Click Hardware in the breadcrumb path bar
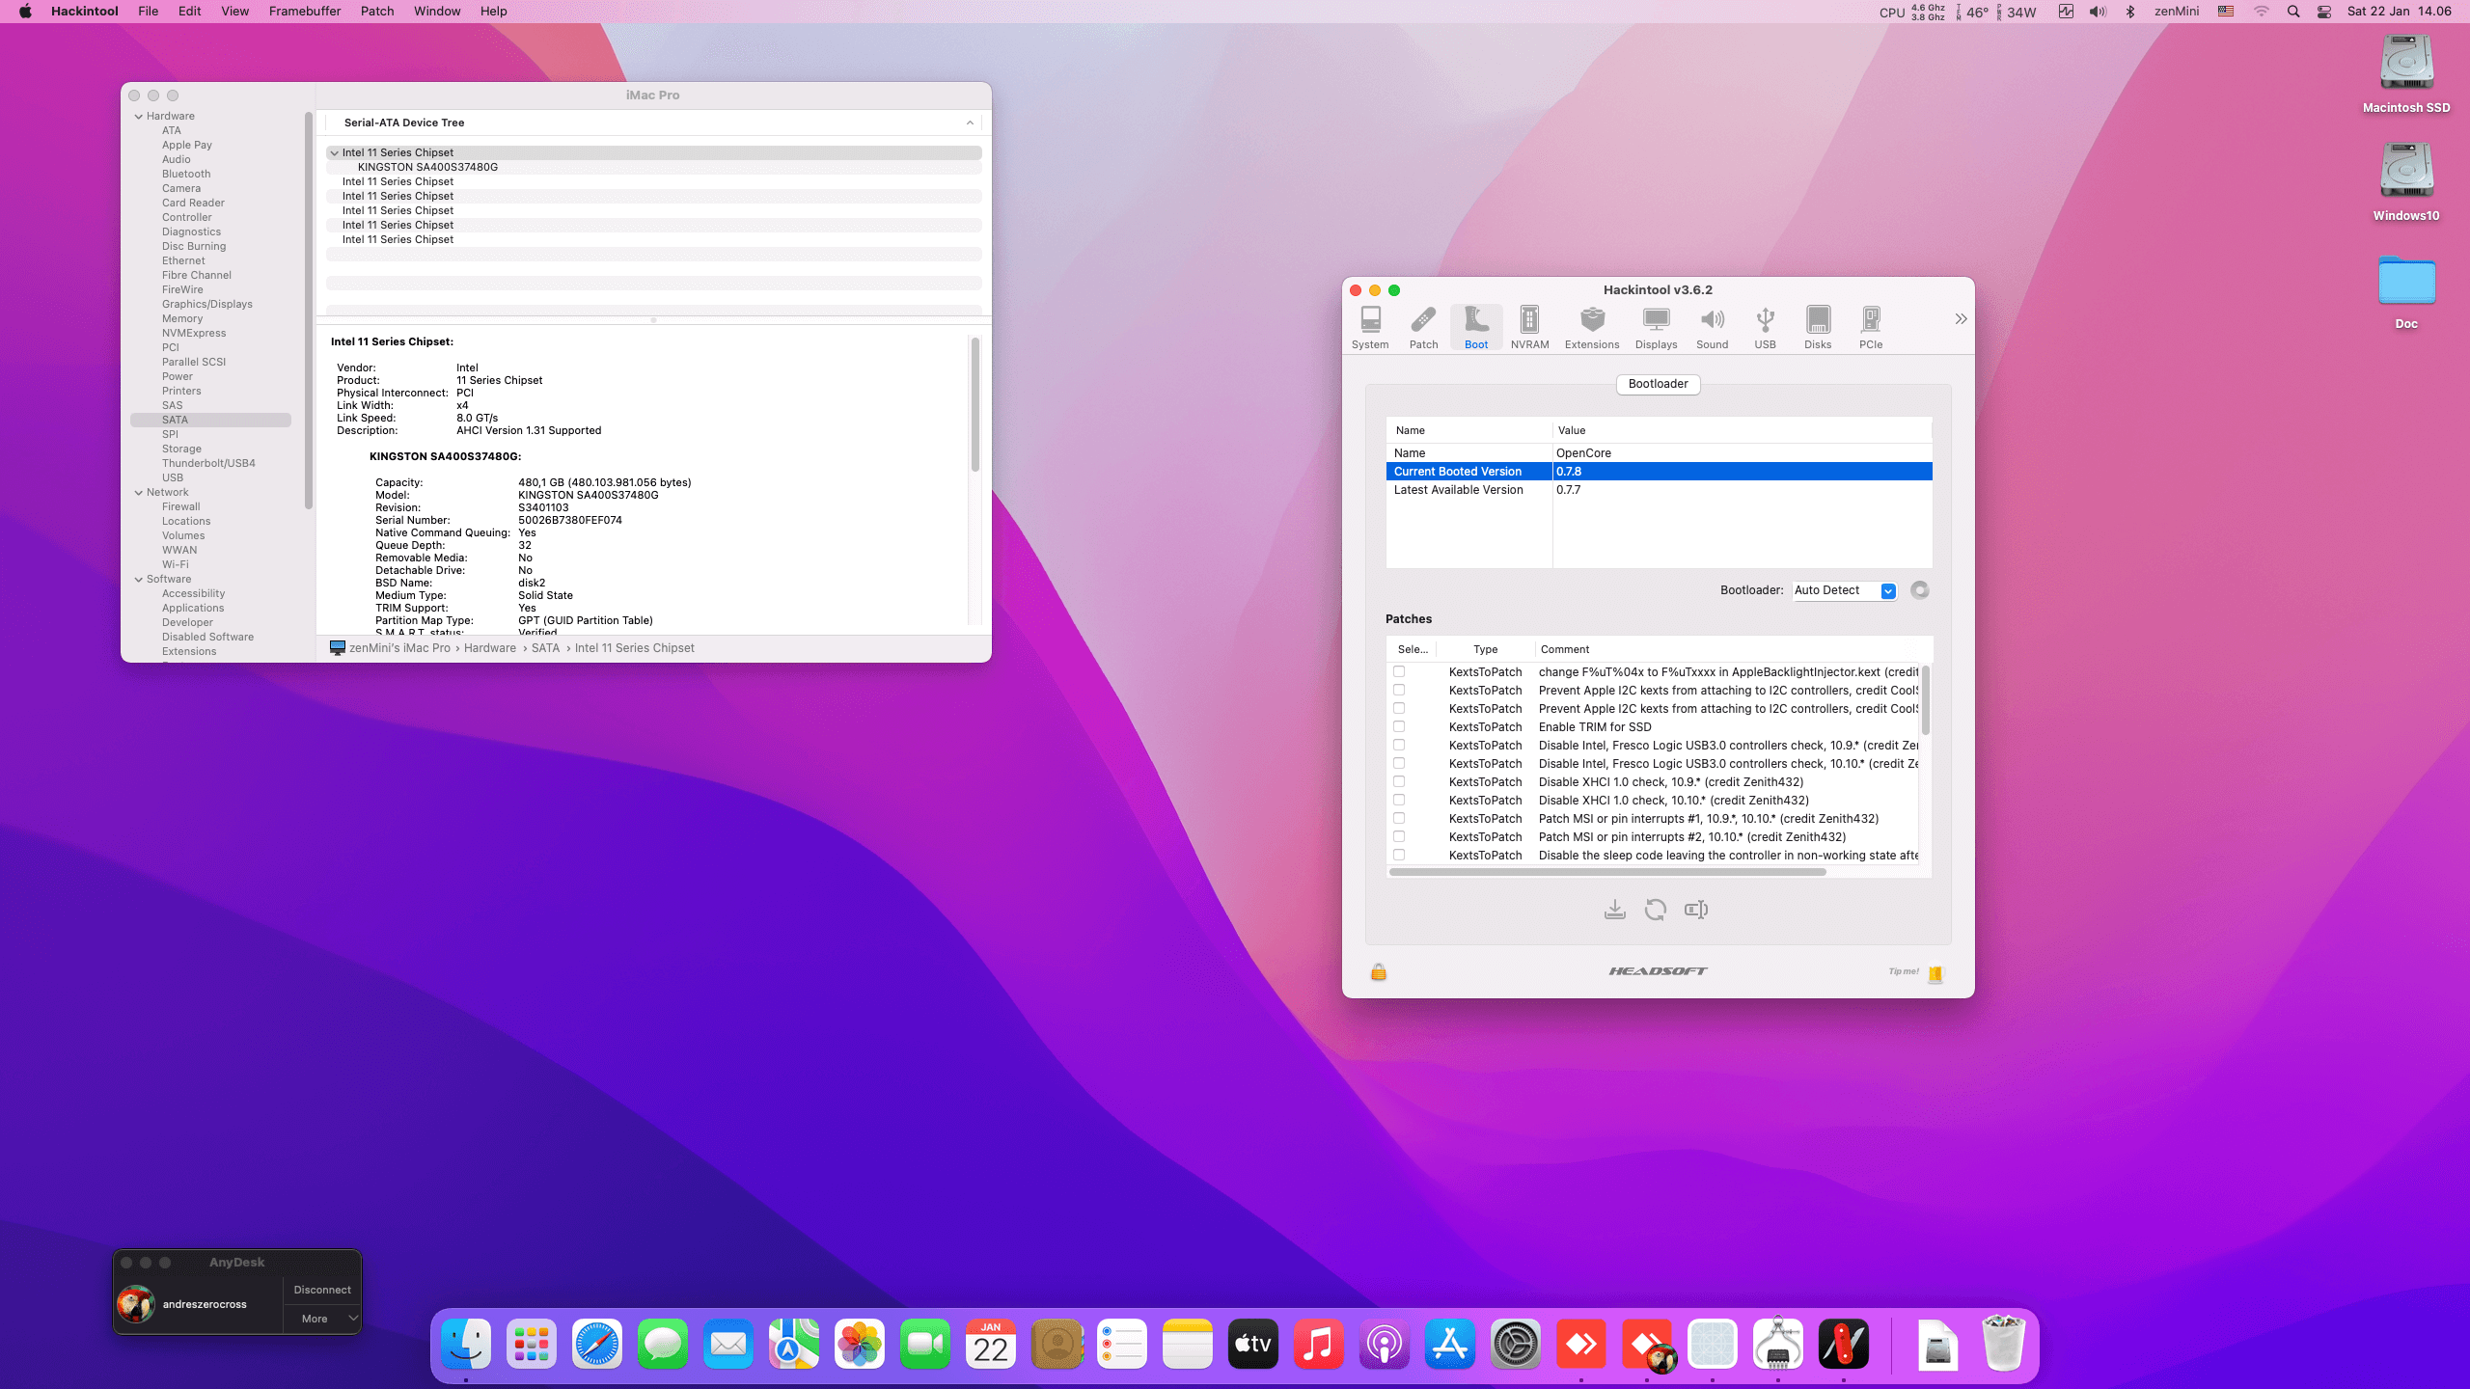The height and width of the screenshot is (1389, 2470). pyautogui.click(x=489, y=648)
